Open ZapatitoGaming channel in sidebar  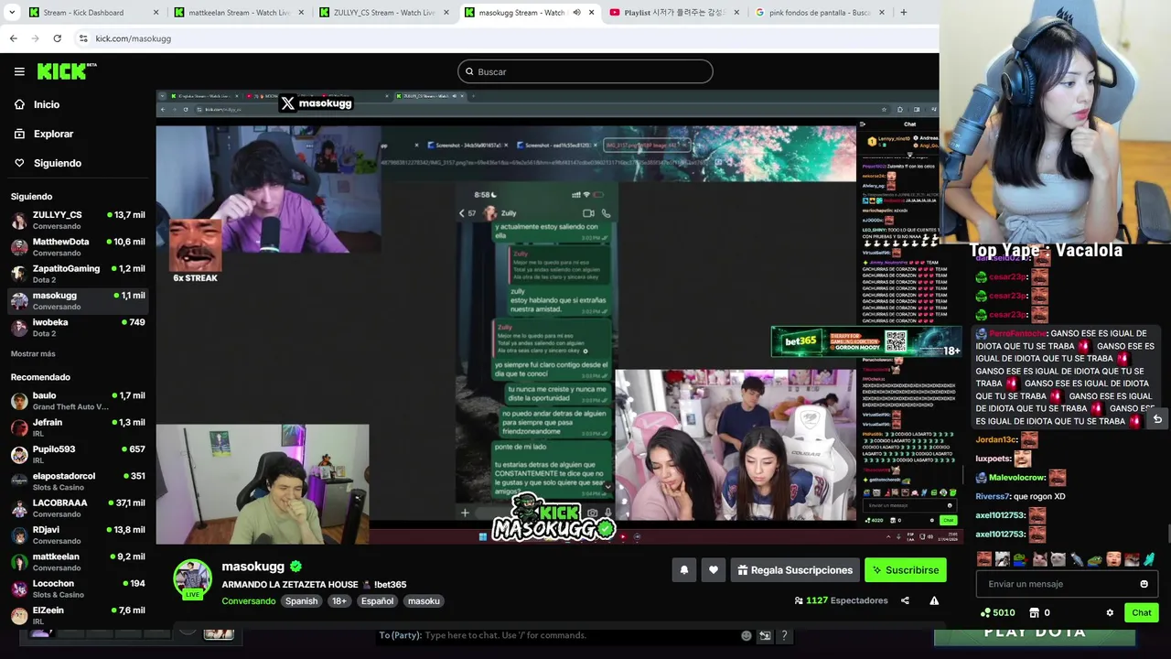78,274
